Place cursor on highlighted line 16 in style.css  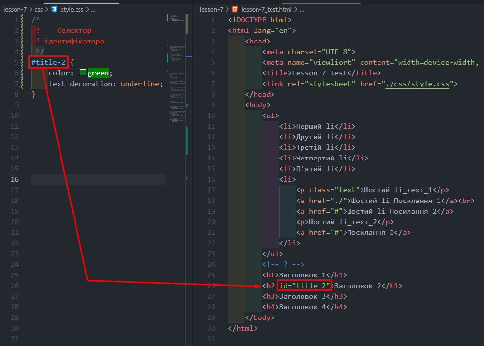coord(98,179)
